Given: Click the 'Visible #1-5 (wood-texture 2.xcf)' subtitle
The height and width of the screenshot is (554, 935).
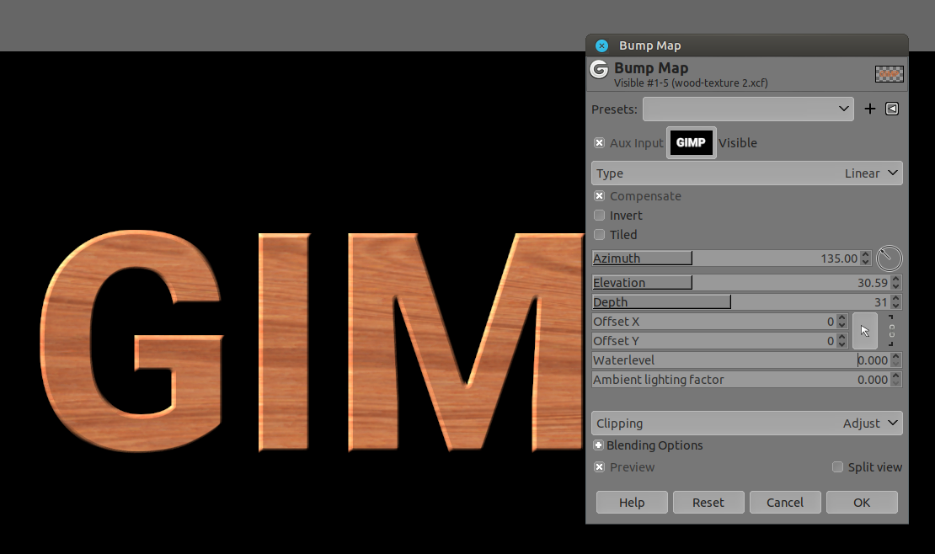Looking at the screenshot, I should click(691, 83).
